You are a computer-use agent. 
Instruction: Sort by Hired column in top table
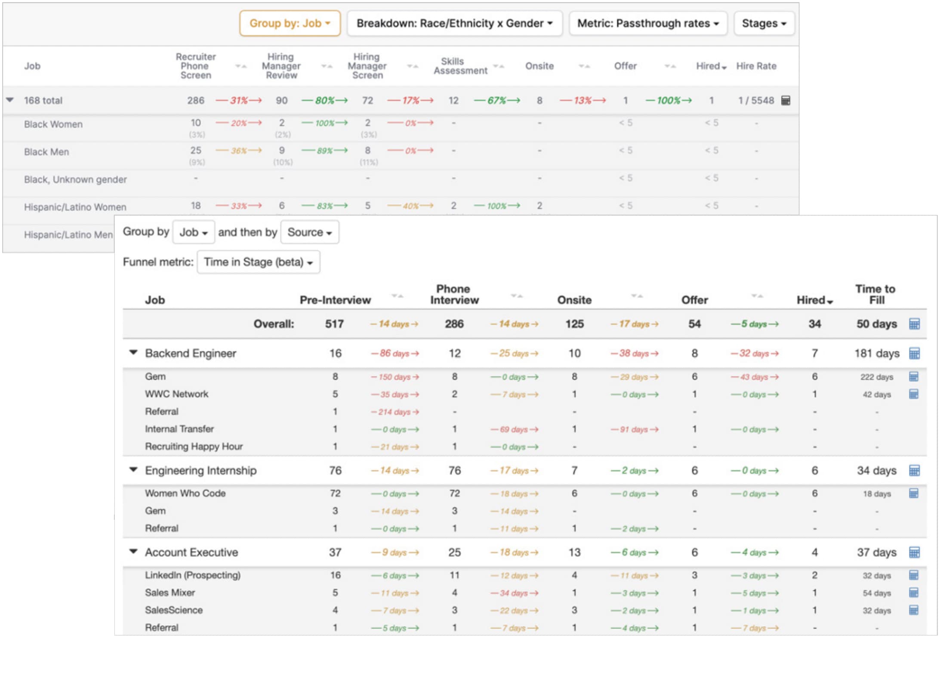pos(711,66)
